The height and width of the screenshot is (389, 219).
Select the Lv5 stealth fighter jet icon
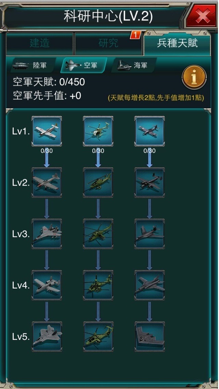[x=47, y=337]
